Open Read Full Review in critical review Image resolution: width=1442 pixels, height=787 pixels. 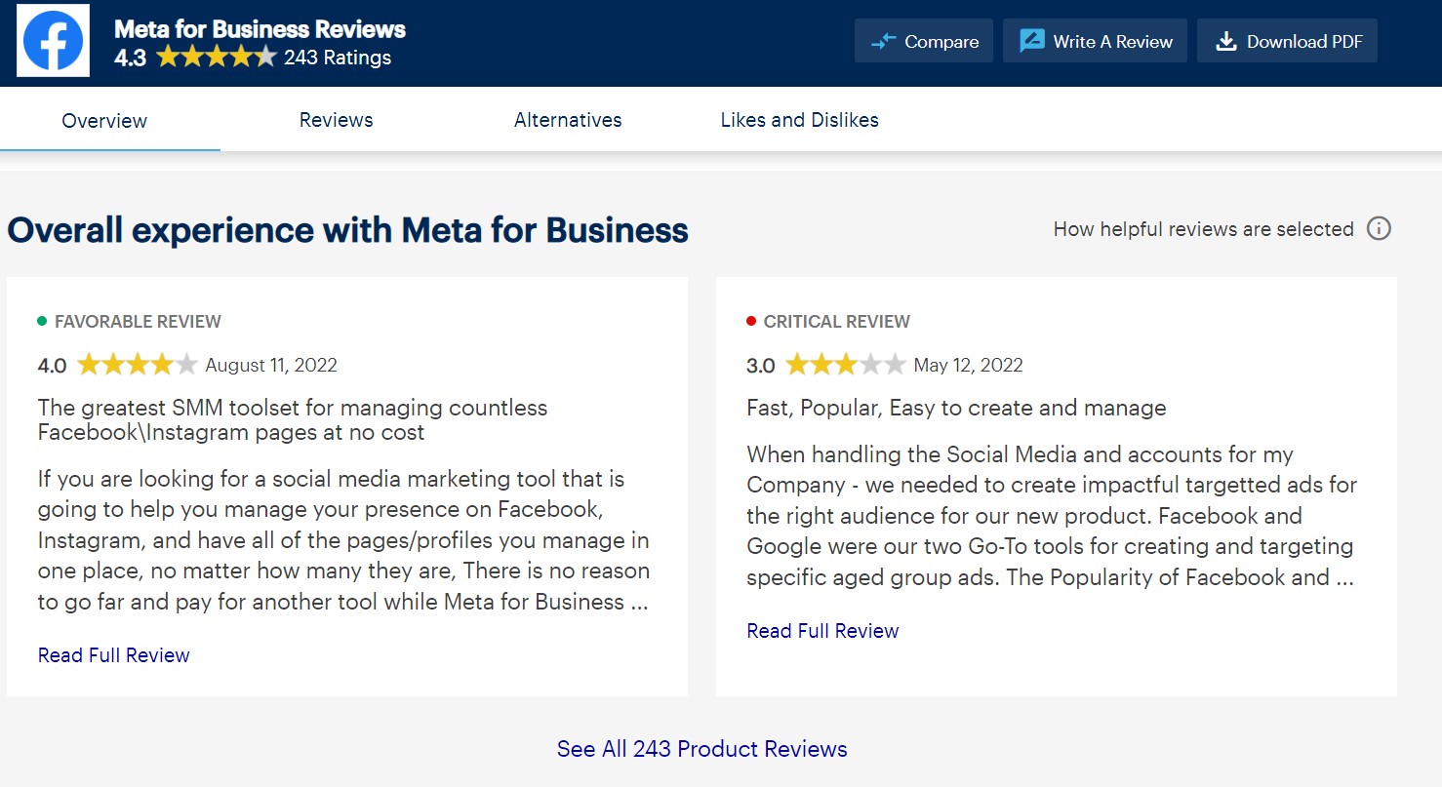click(x=822, y=631)
